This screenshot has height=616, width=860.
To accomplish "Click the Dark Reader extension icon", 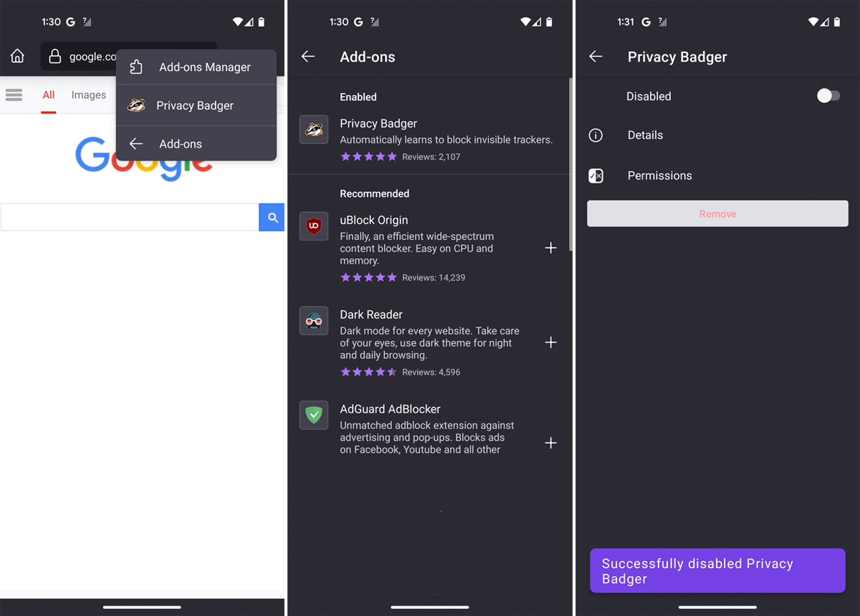I will 314,320.
